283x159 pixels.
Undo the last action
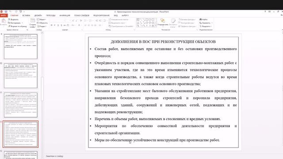10,11
